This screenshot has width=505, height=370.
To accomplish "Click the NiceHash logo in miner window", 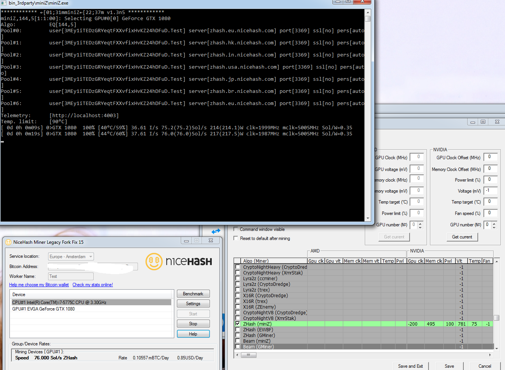I will 179,262.
